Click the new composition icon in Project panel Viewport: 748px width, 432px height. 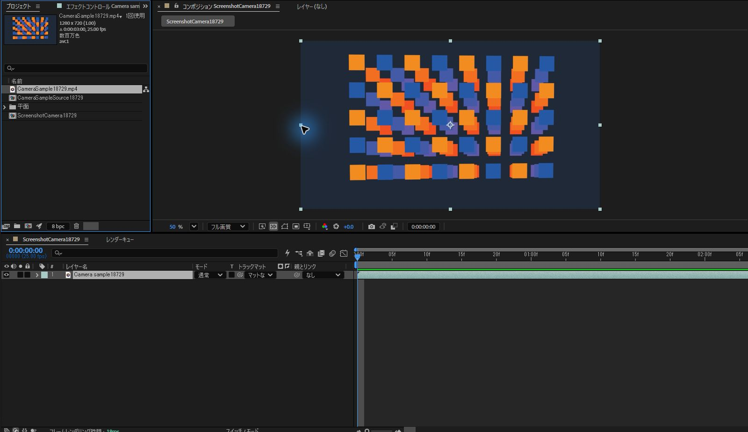(x=28, y=226)
